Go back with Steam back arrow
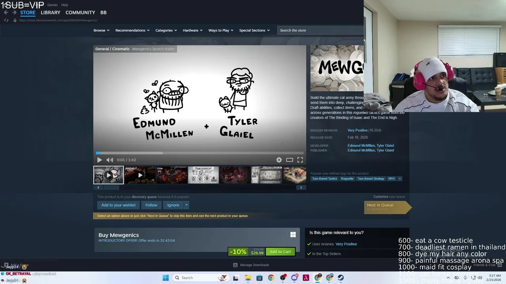The width and height of the screenshot is (506, 284). point(6,13)
